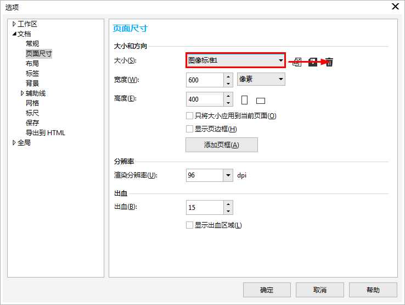Click the get page size from printer icon

[297, 62]
